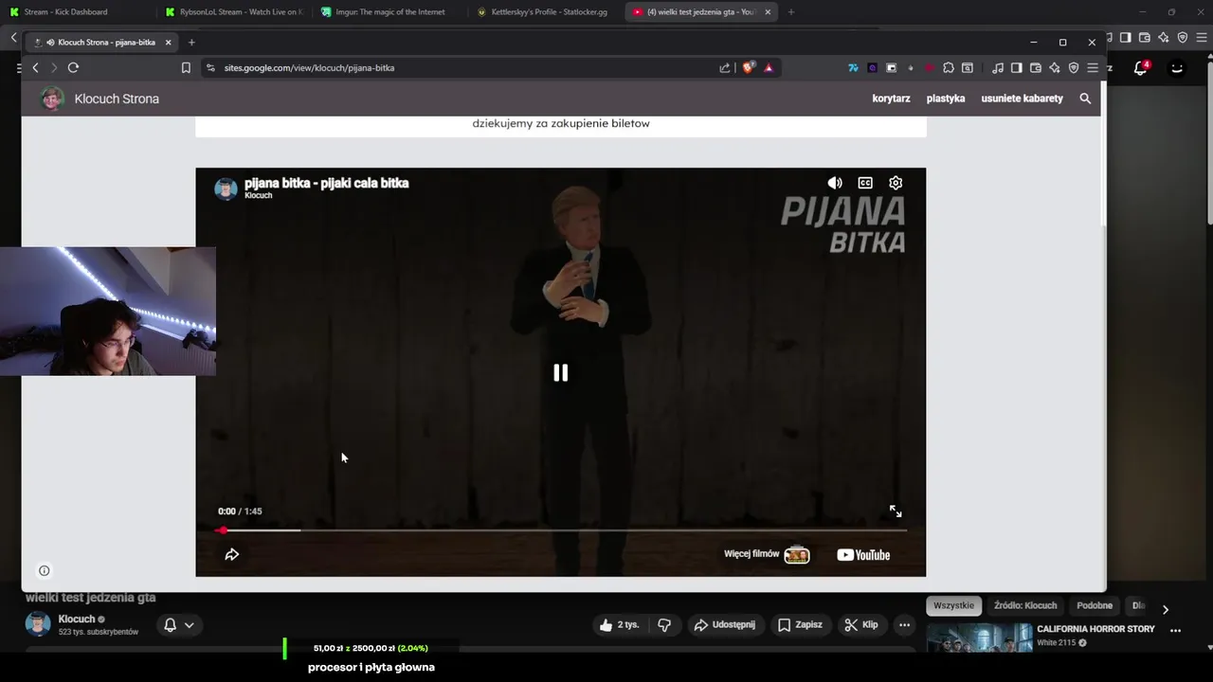The image size is (1213, 682).
Task: Click the Zapisz save button
Action: [800, 625]
